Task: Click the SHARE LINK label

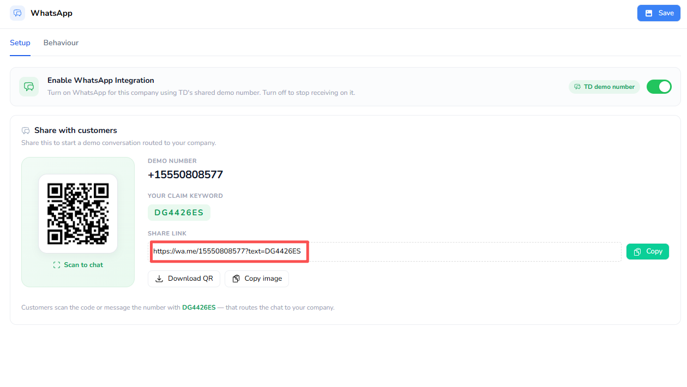Action: tap(167, 233)
